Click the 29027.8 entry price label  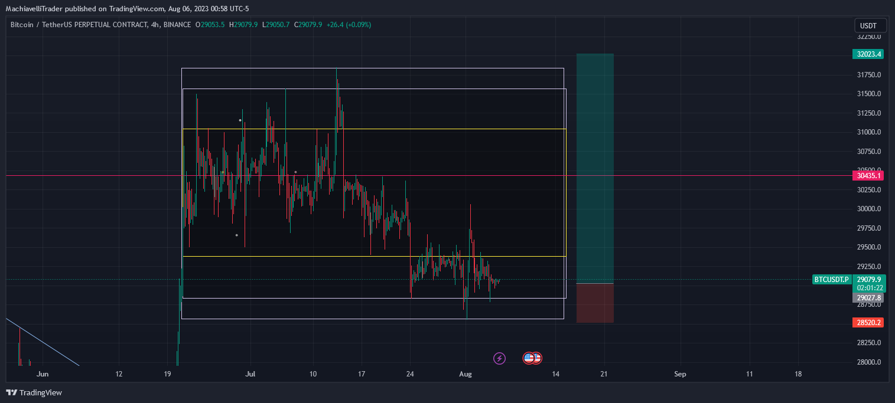click(868, 298)
